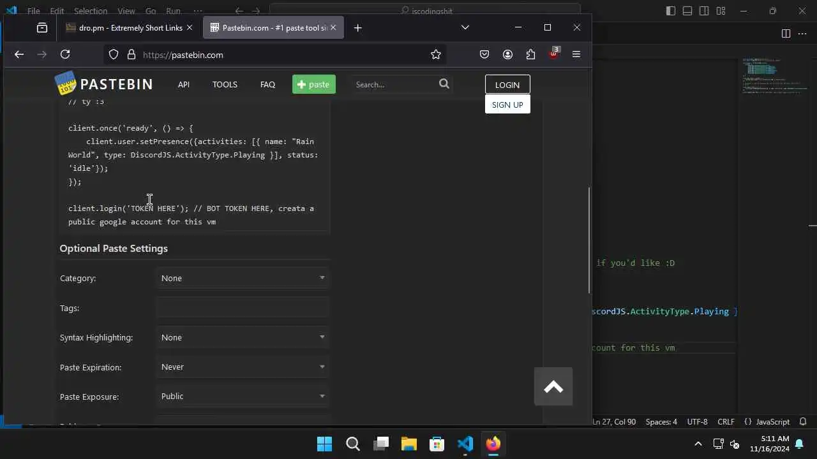Image resolution: width=817 pixels, height=459 pixels.
Task: Toggle VS Code panel layout icon
Action: click(687, 11)
